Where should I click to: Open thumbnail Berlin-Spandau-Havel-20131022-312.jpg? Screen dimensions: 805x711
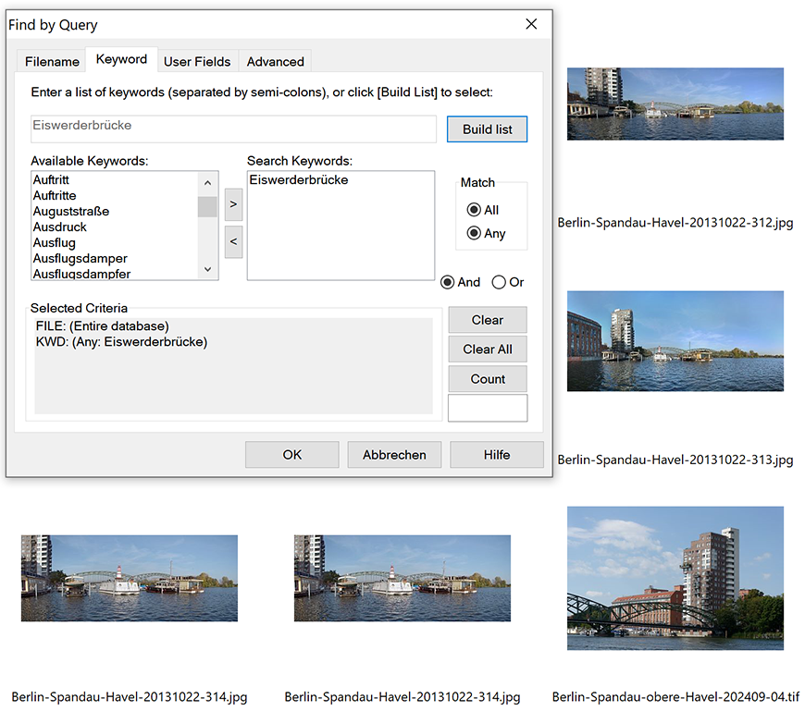675,104
